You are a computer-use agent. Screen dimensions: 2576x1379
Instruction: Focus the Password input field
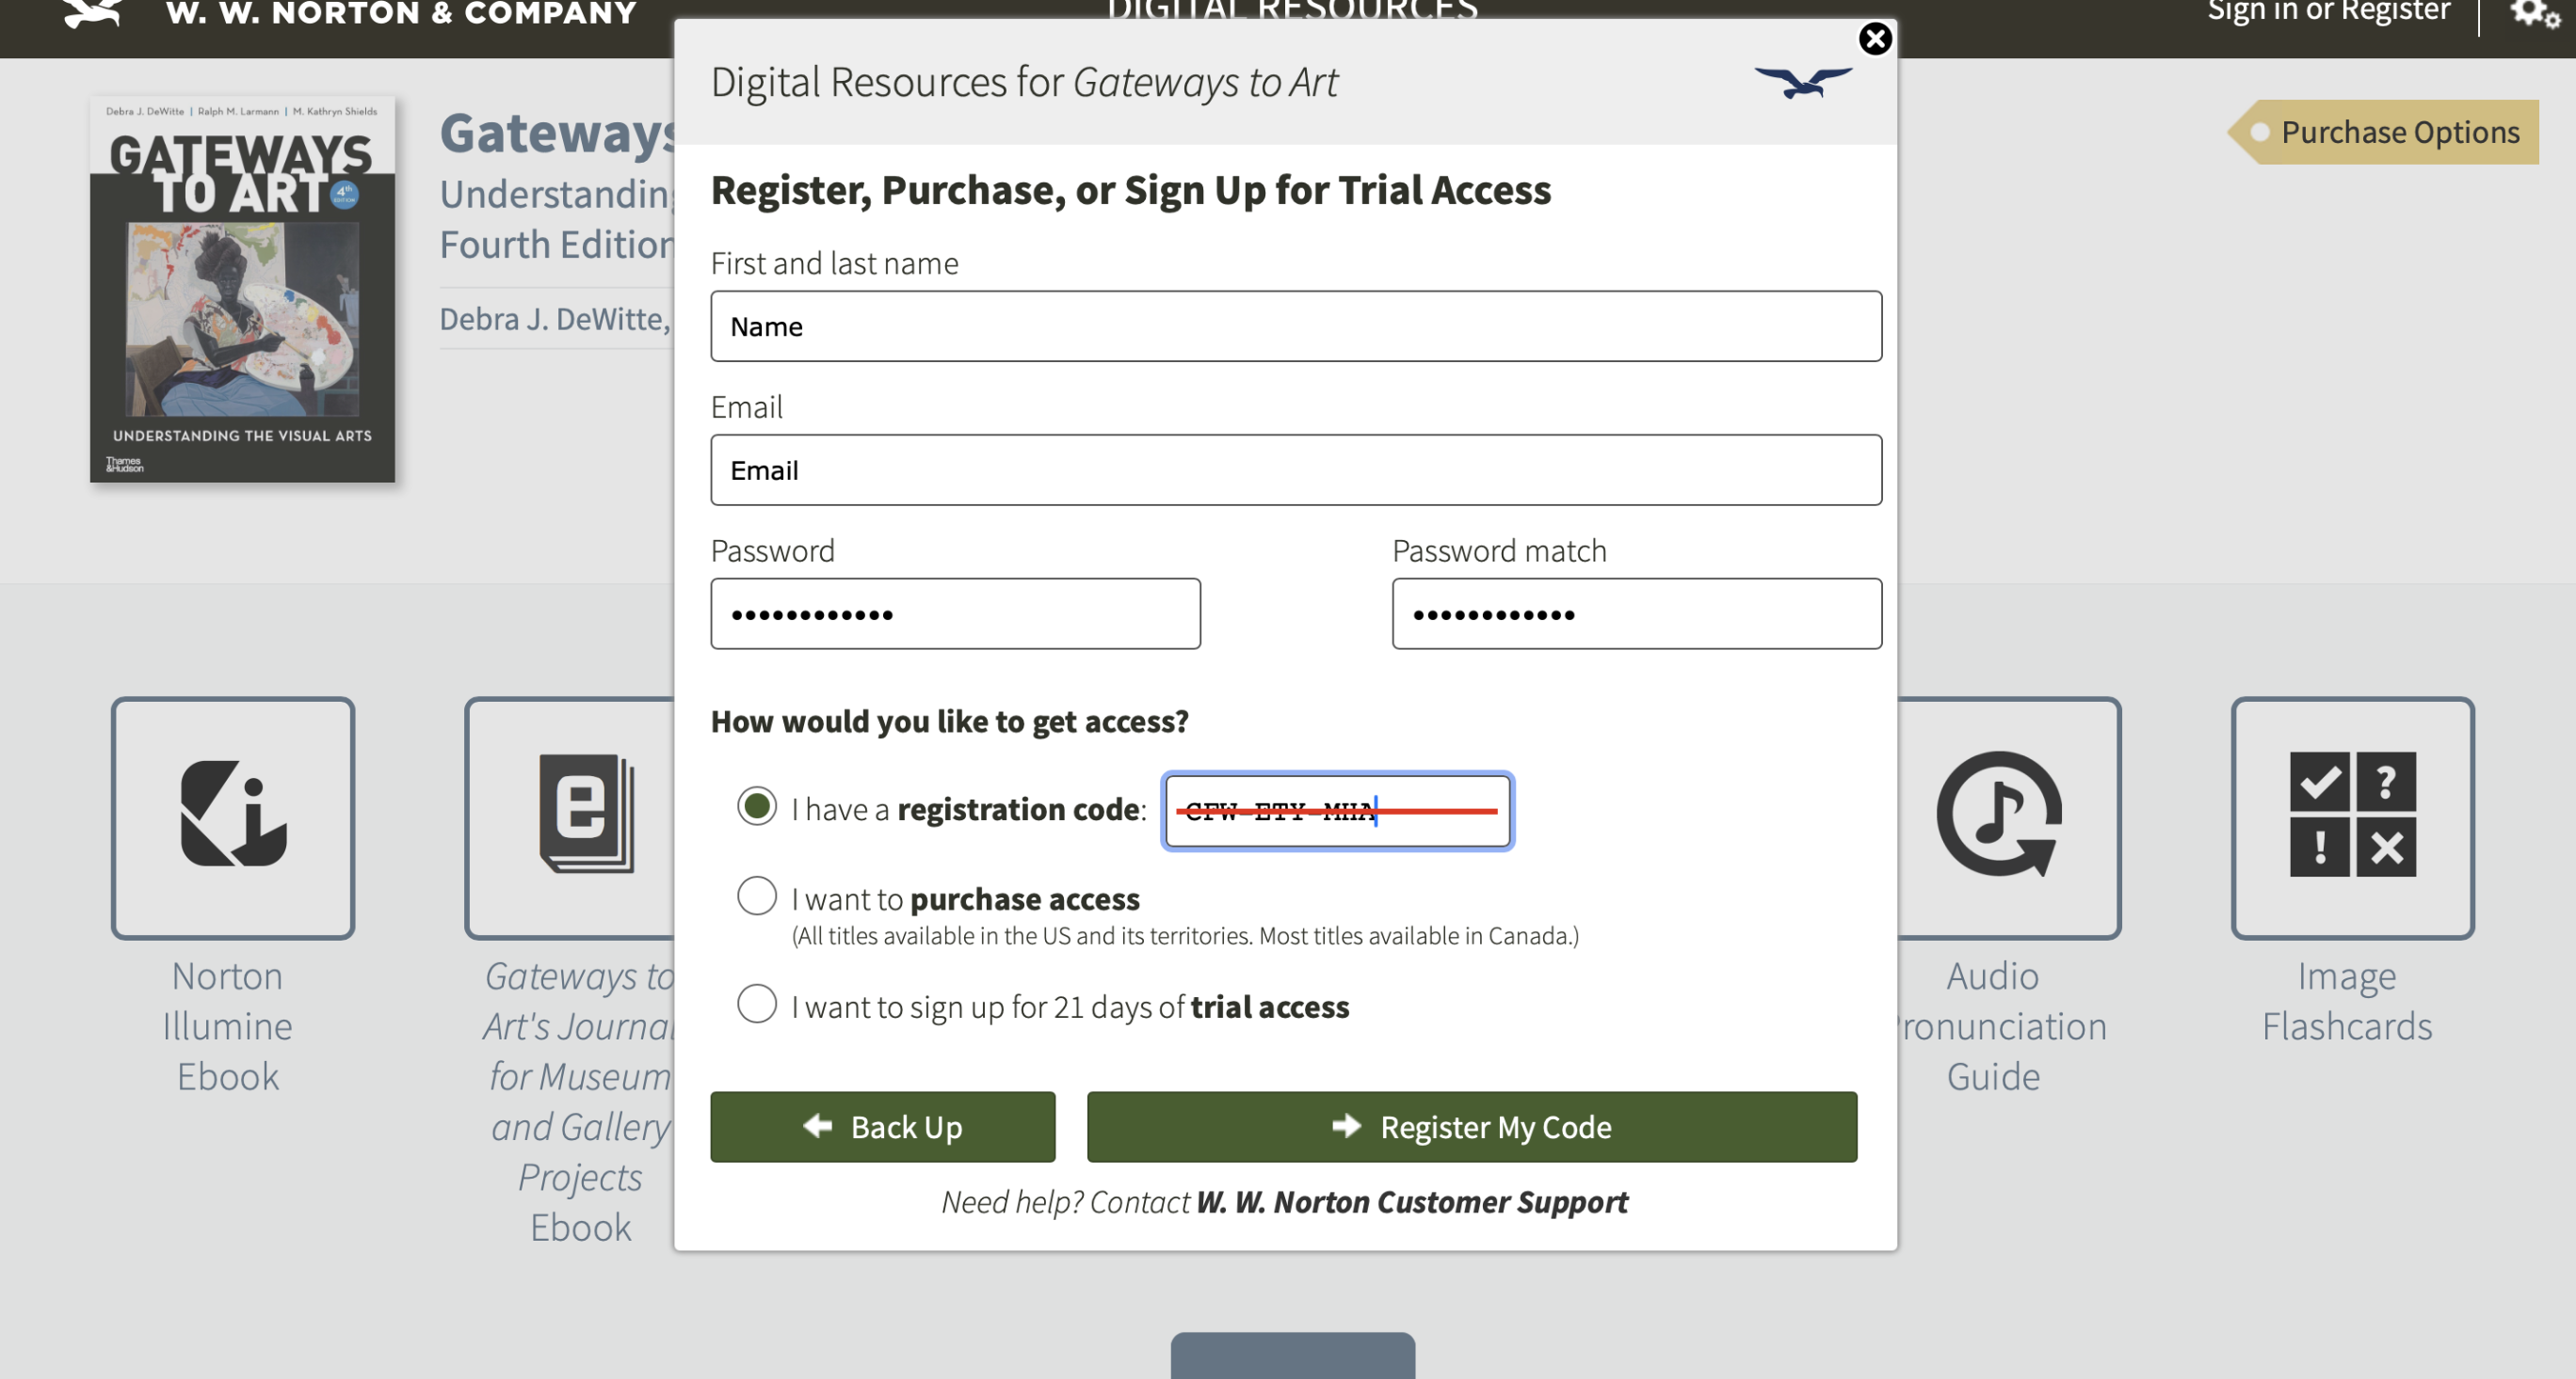[x=955, y=613]
